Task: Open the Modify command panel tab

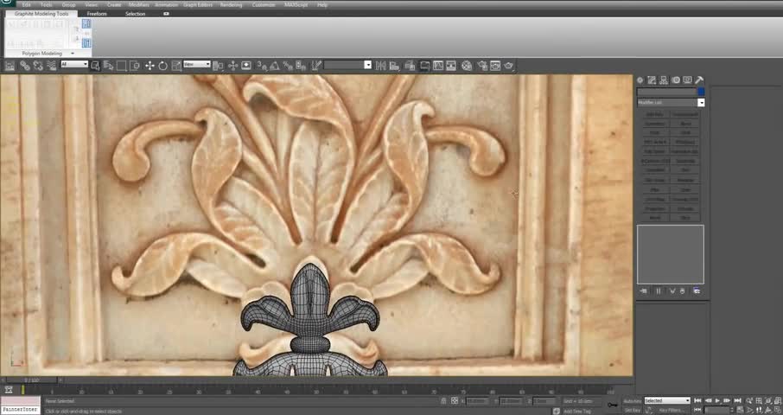Action: [652, 80]
